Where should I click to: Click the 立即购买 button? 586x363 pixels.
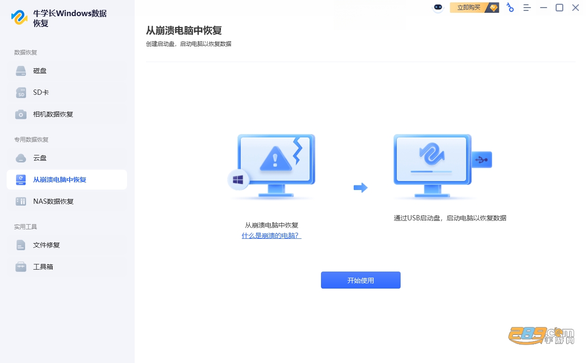(474, 8)
